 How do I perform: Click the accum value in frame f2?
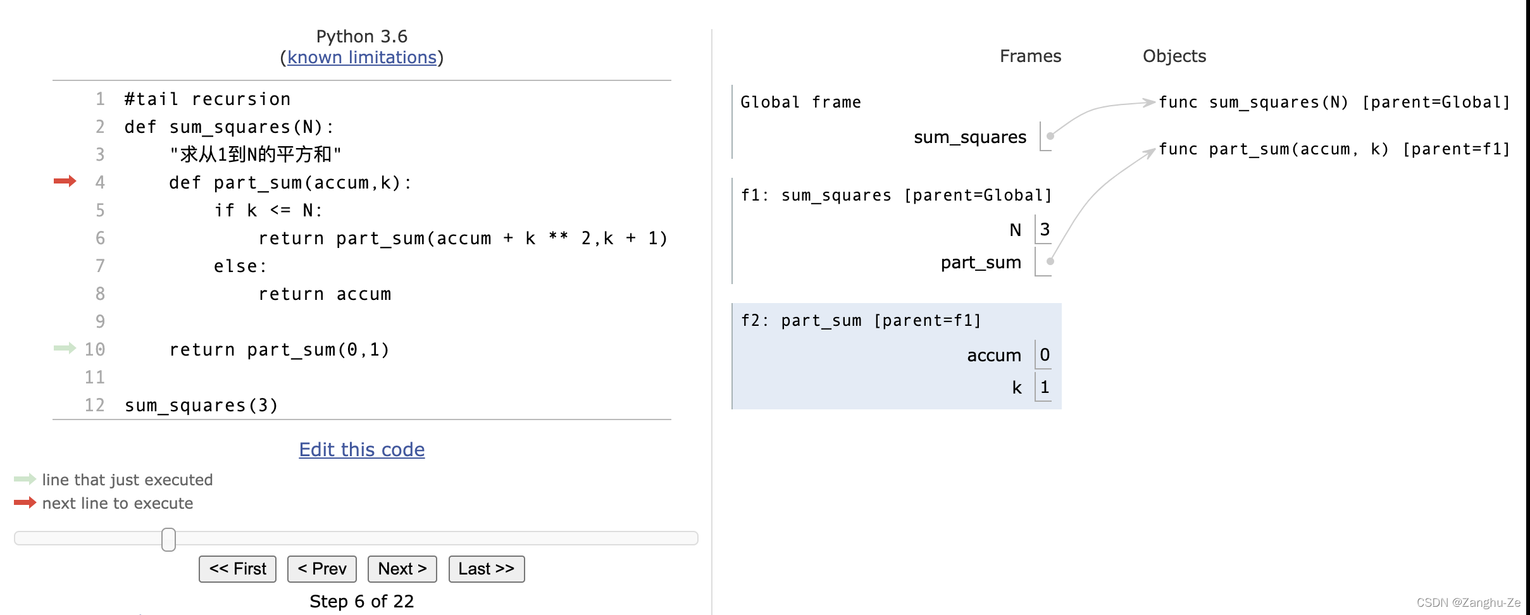click(1044, 355)
